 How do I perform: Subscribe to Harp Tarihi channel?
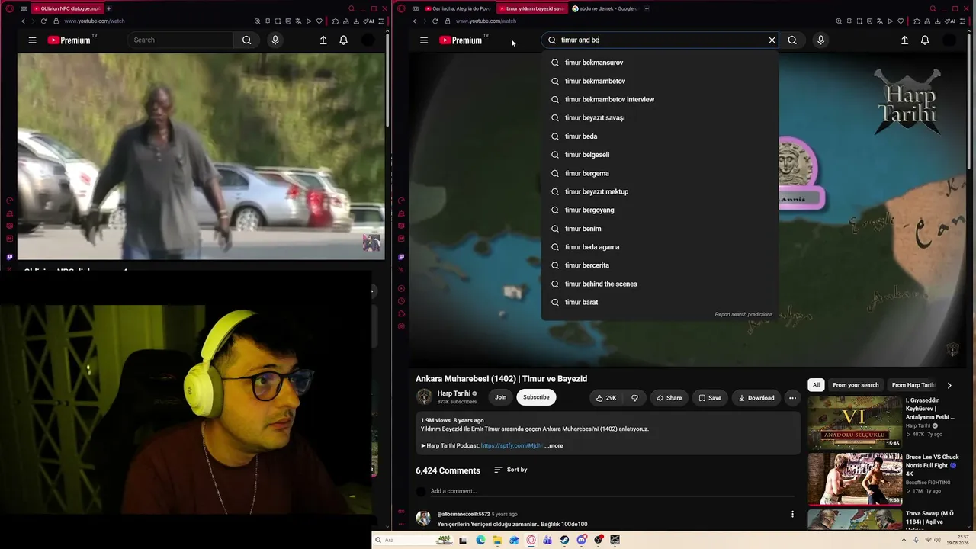click(x=536, y=397)
